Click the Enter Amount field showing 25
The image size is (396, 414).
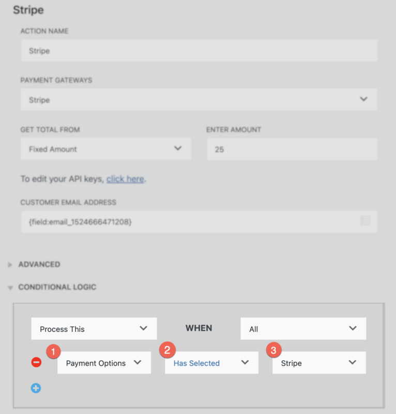[292, 149]
